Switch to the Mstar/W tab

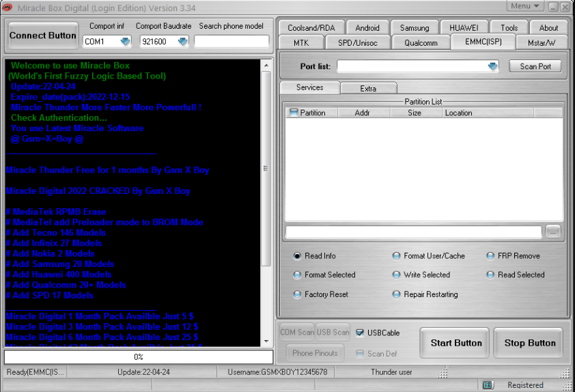tap(542, 42)
